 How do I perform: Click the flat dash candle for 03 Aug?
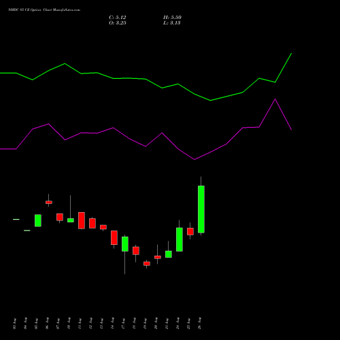tap(16, 220)
